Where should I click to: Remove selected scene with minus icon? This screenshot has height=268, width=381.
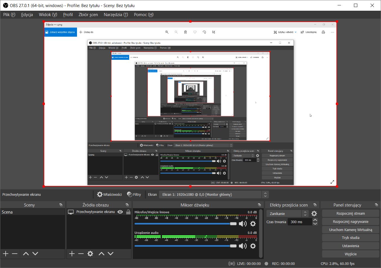tap(15, 254)
